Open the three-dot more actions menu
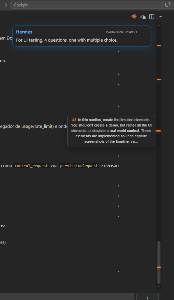 pyautogui.click(x=160, y=17)
